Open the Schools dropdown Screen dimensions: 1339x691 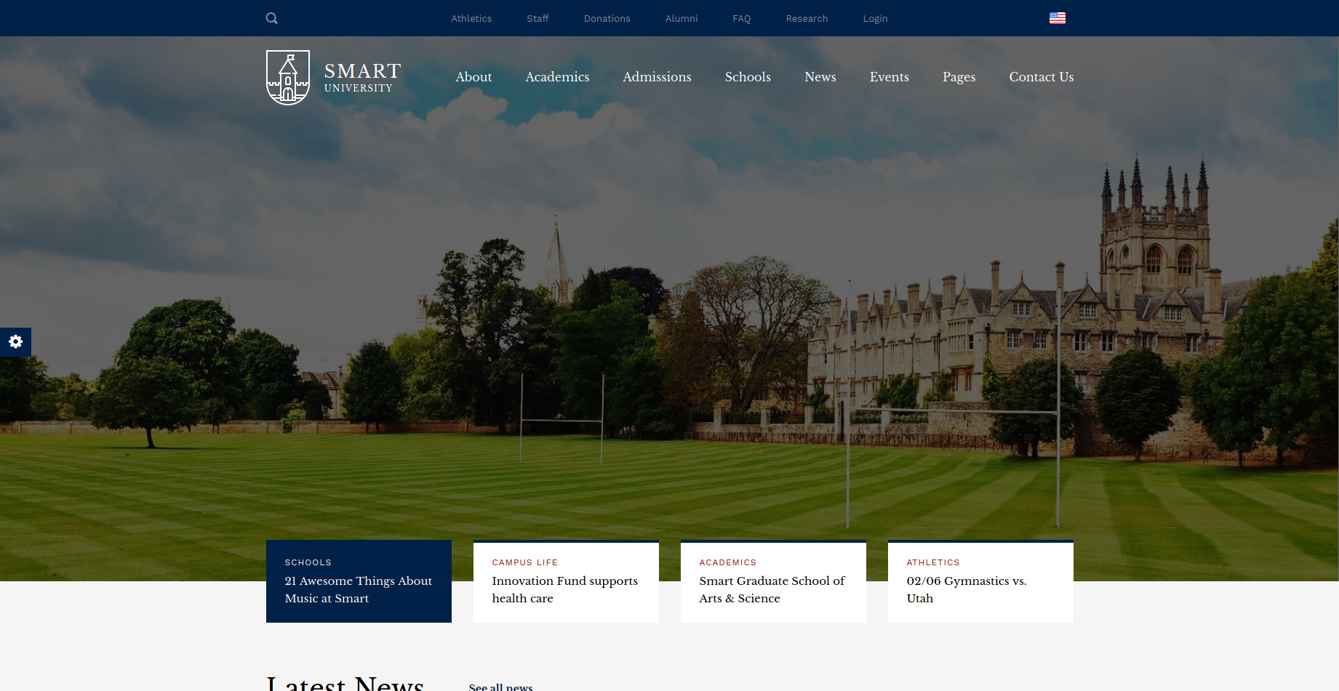pyautogui.click(x=747, y=77)
